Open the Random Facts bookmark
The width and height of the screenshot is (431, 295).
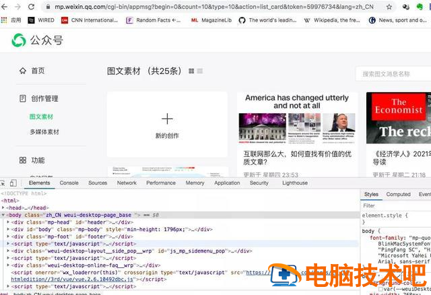pos(153,20)
